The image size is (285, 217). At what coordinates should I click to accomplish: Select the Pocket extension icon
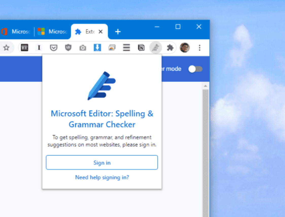(54, 48)
